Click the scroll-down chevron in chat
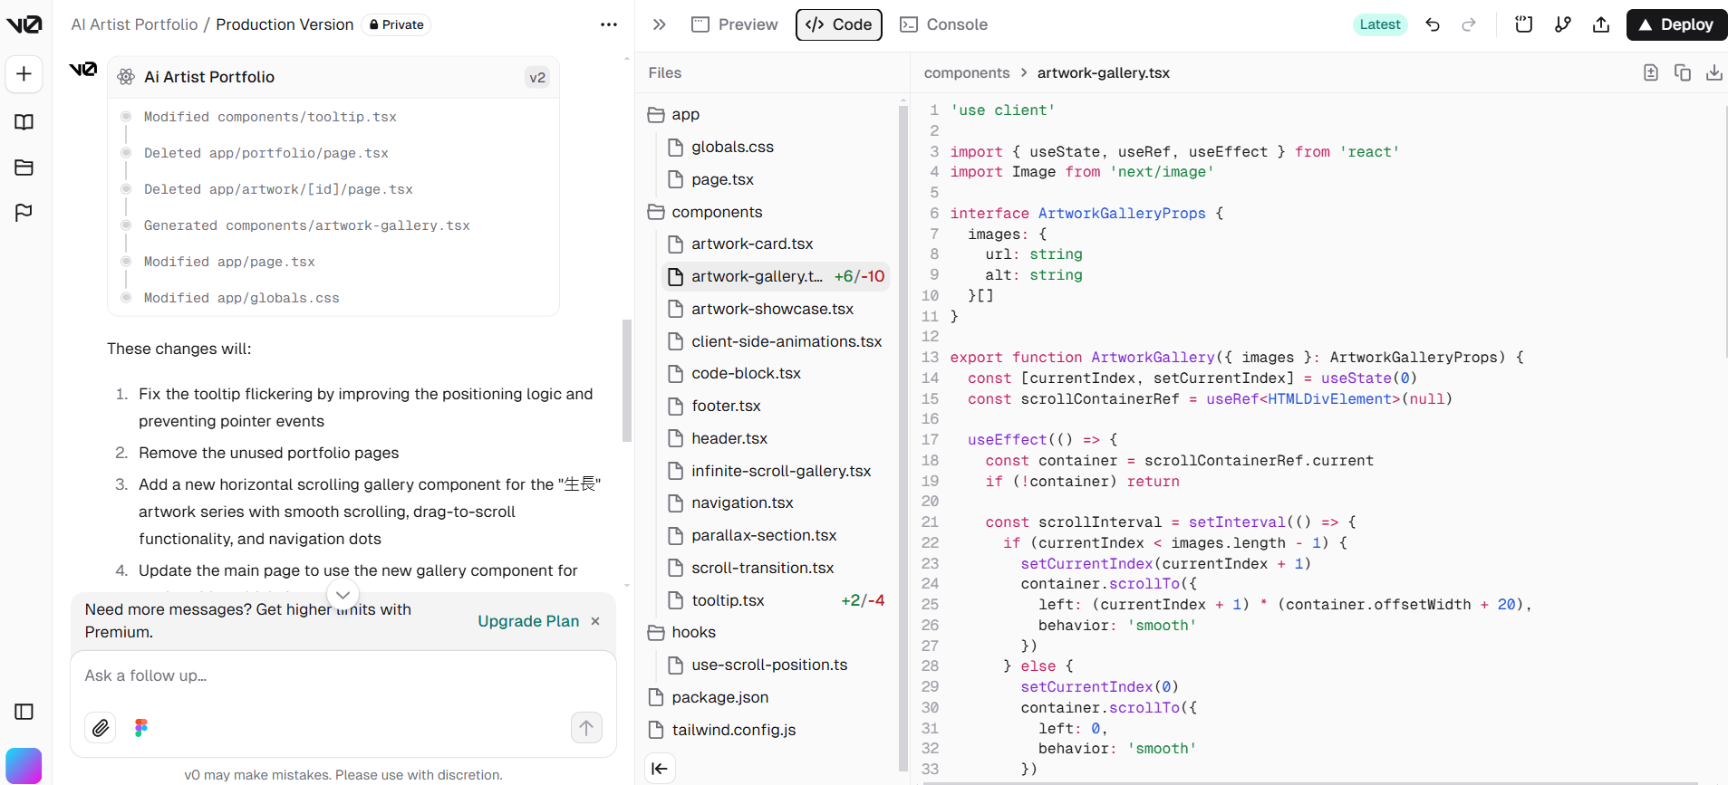The height and width of the screenshot is (785, 1728). (x=343, y=595)
